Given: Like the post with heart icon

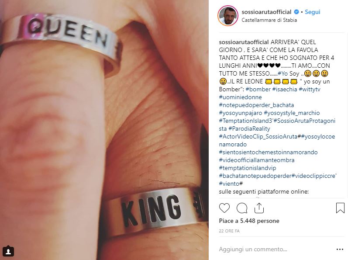Looking at the screenshot, I should pos(224,208).
